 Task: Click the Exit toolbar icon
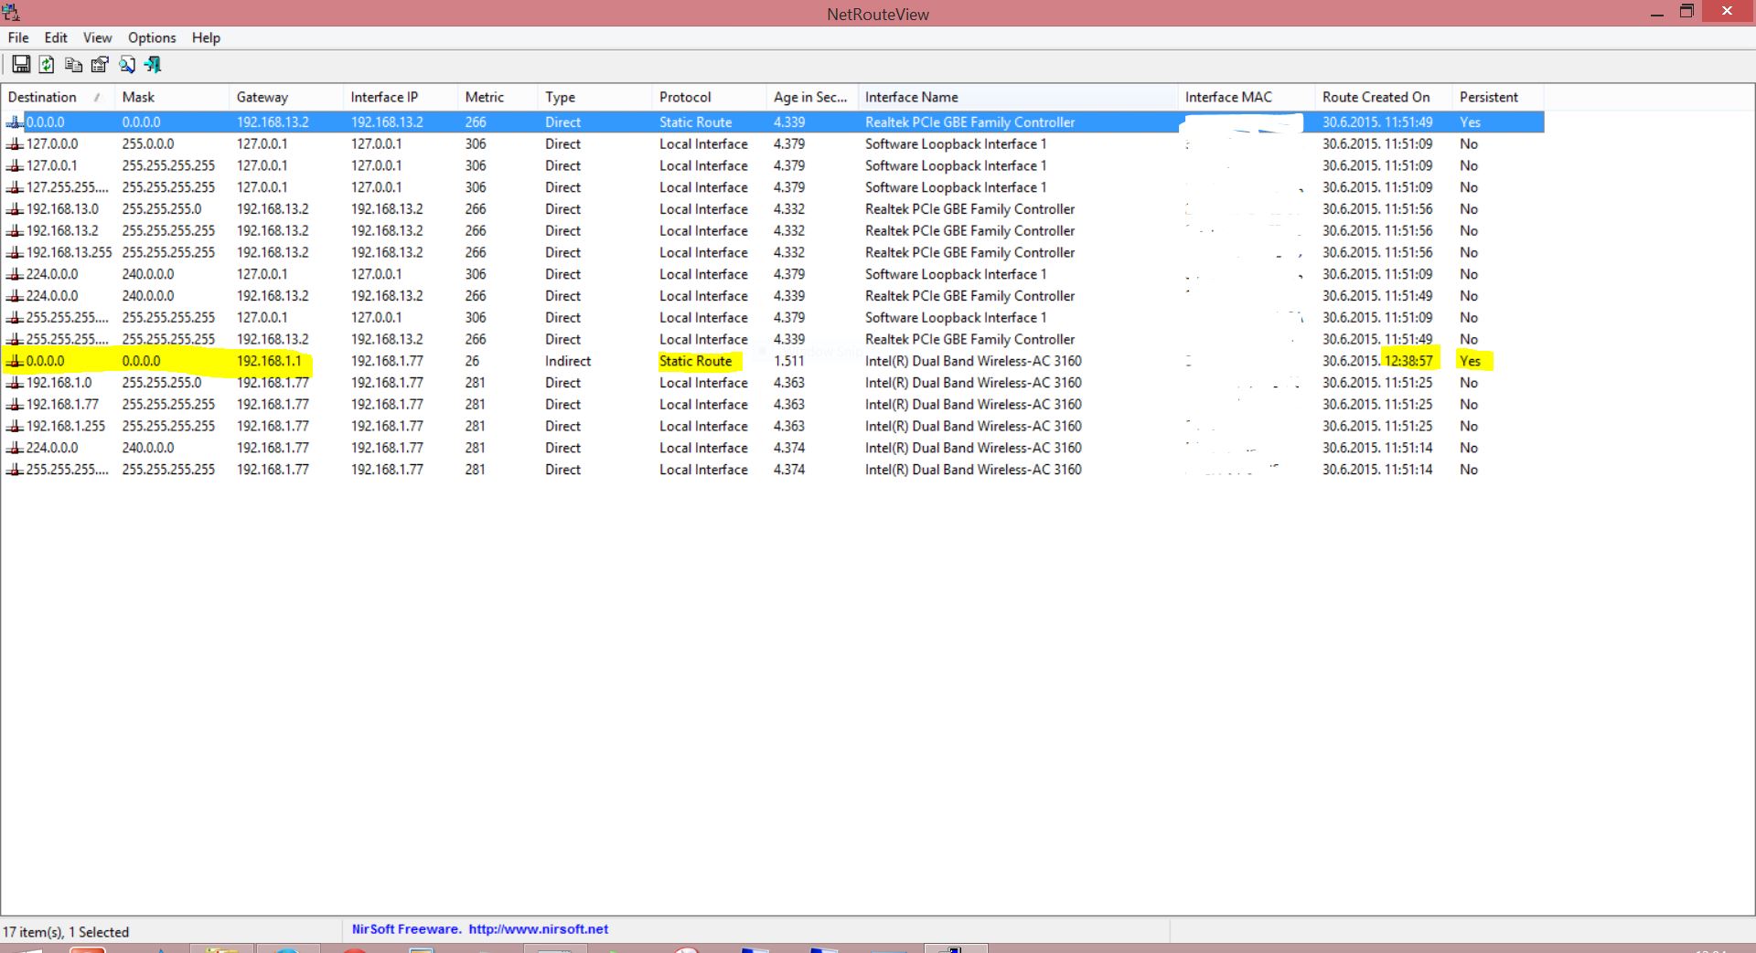(x=153, y=64)
